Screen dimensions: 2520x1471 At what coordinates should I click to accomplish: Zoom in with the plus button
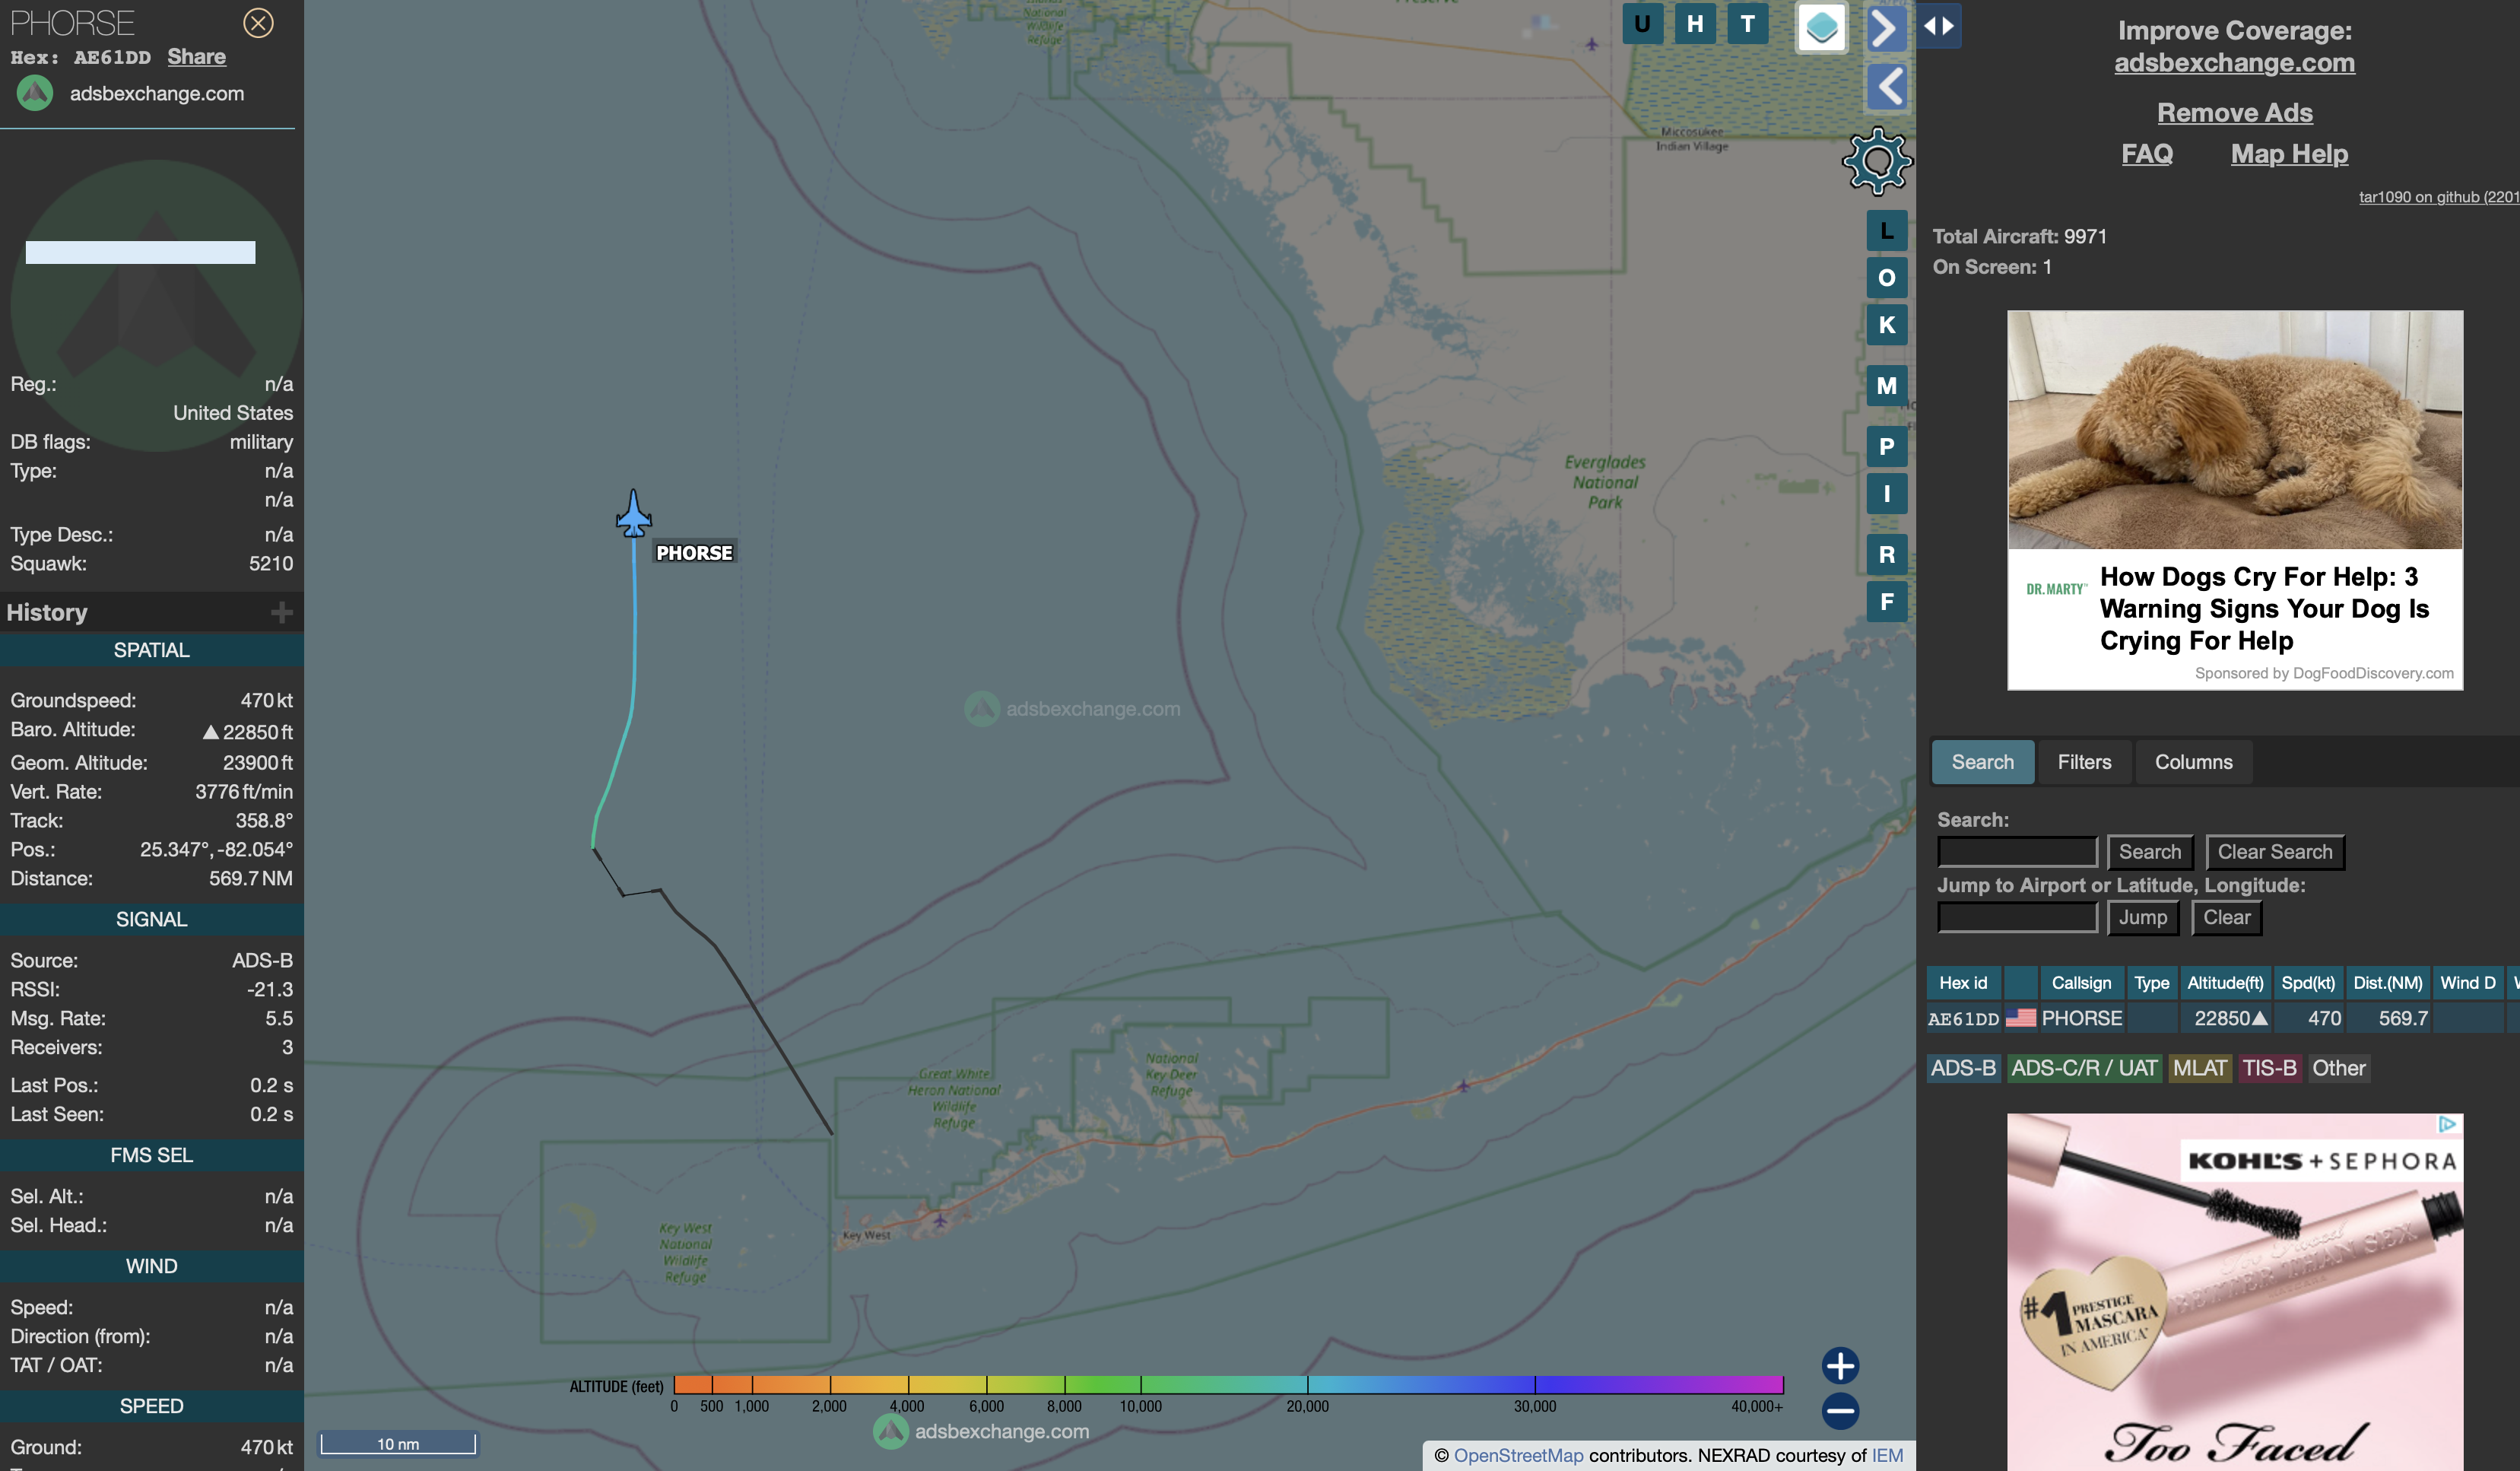(x=1840, y=1365)
